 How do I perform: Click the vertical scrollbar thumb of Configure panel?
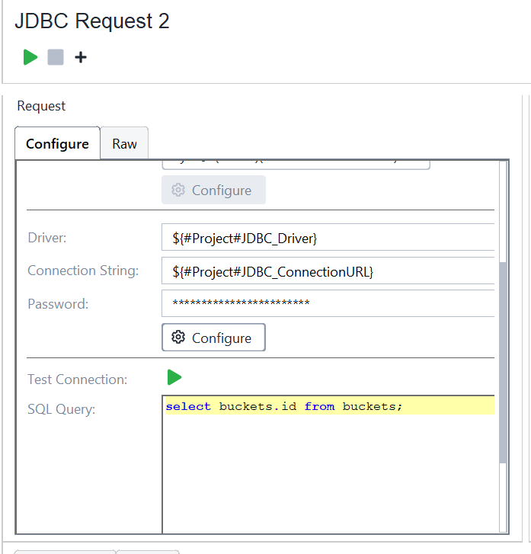[x=502, y=362]
